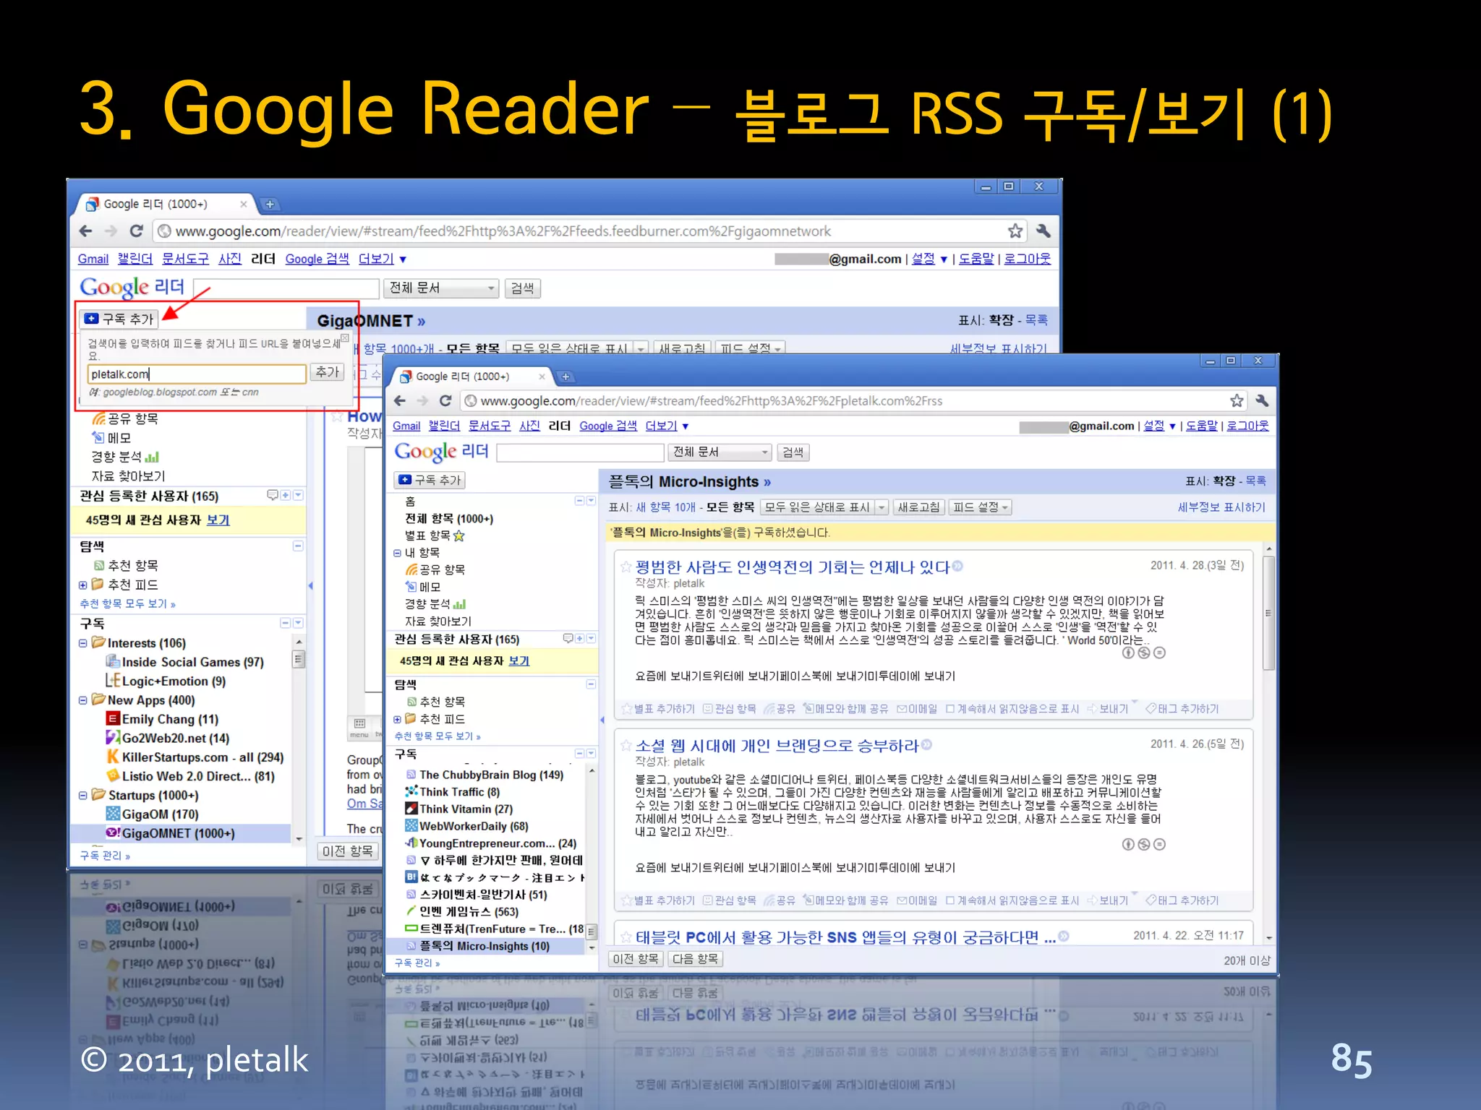Open 전체 문서 dropdown in front window

pos(720,452)
